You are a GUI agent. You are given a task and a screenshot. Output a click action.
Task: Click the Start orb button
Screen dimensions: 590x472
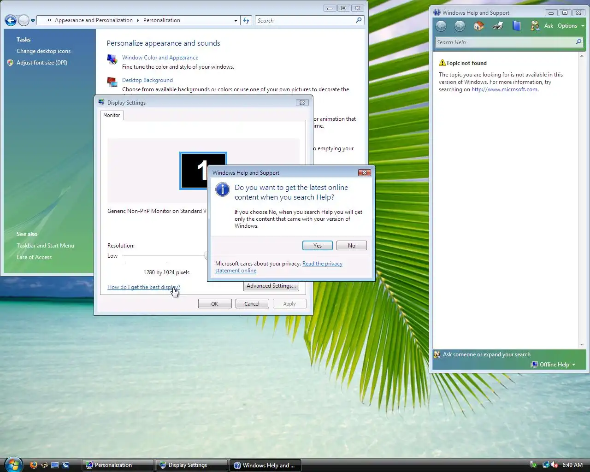pyautogui.click(x=14, y=465)
